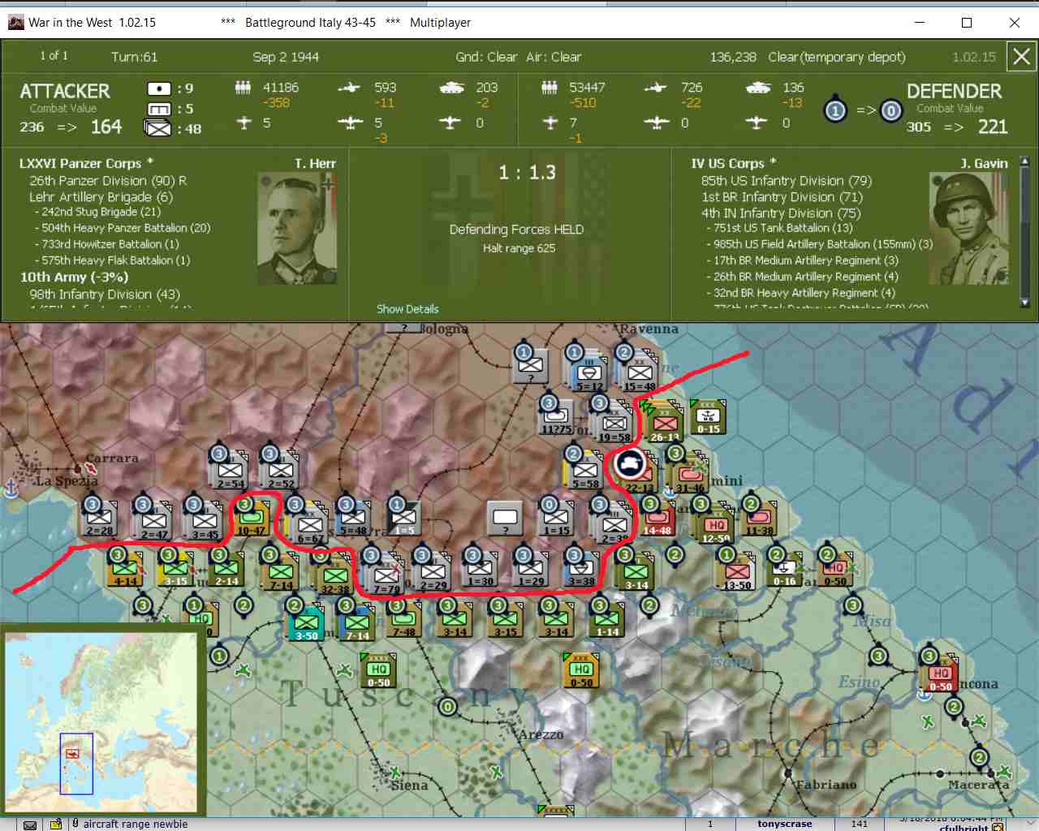View T. Herr commander portrait
The width and height of the screenshot is (1039, 831).
click(x=296, y=229)
